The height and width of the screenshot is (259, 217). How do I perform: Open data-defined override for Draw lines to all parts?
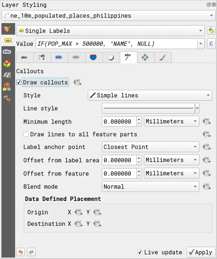[207, 134]
